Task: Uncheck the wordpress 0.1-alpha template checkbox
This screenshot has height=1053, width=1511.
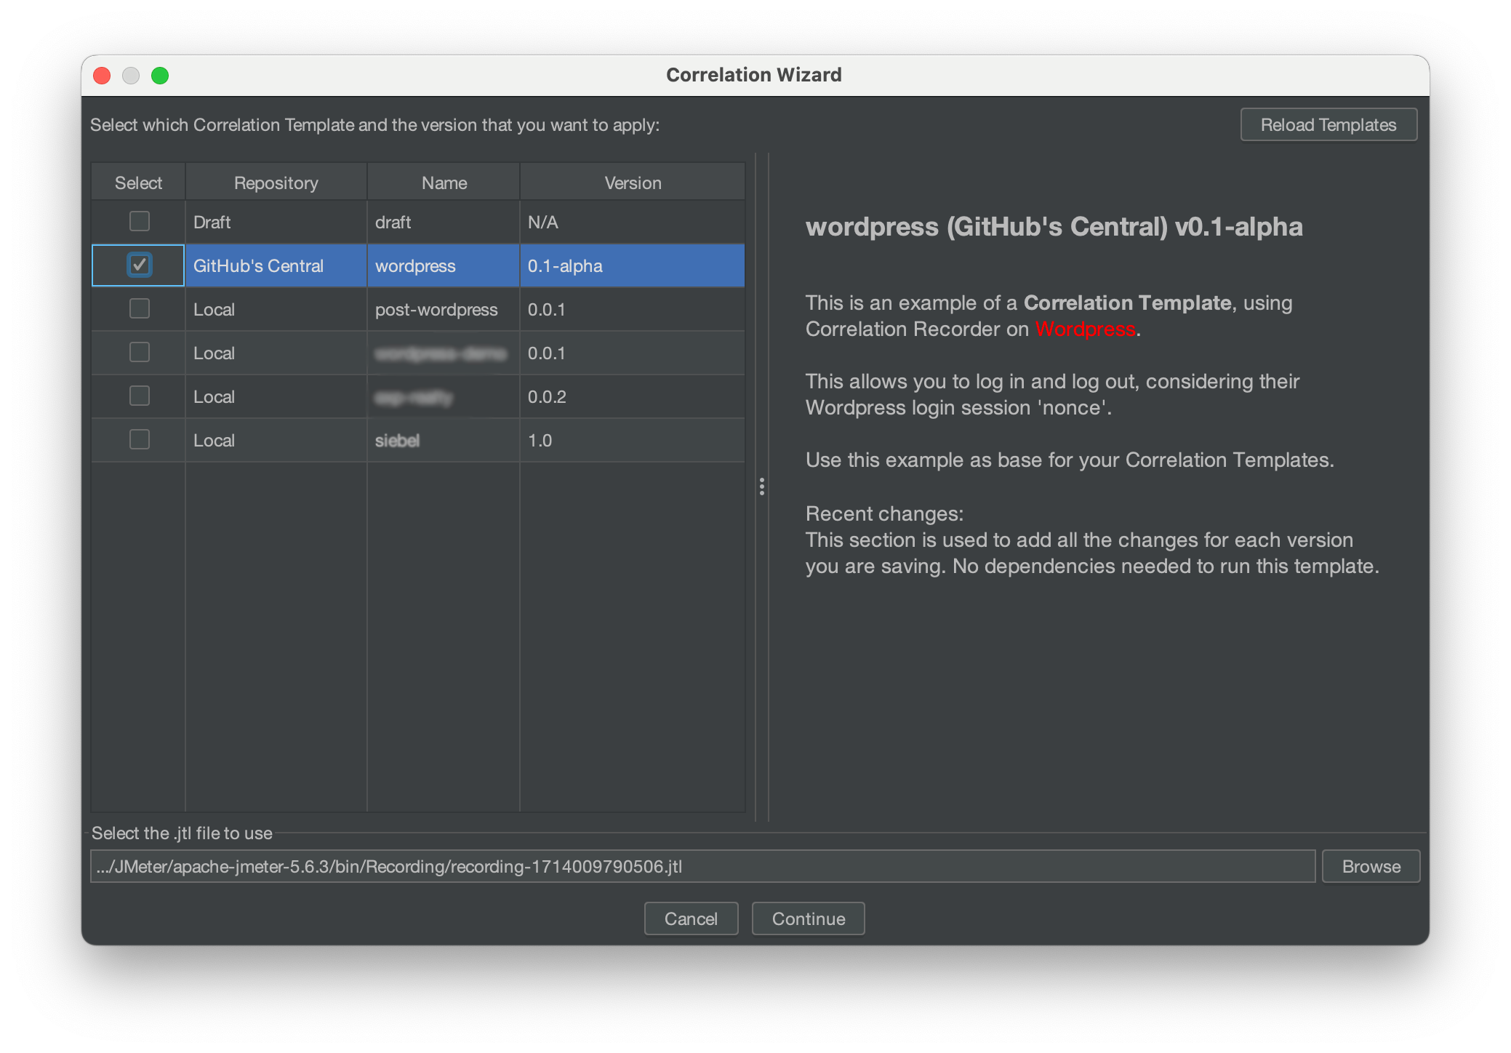Action: pos(139,265)
